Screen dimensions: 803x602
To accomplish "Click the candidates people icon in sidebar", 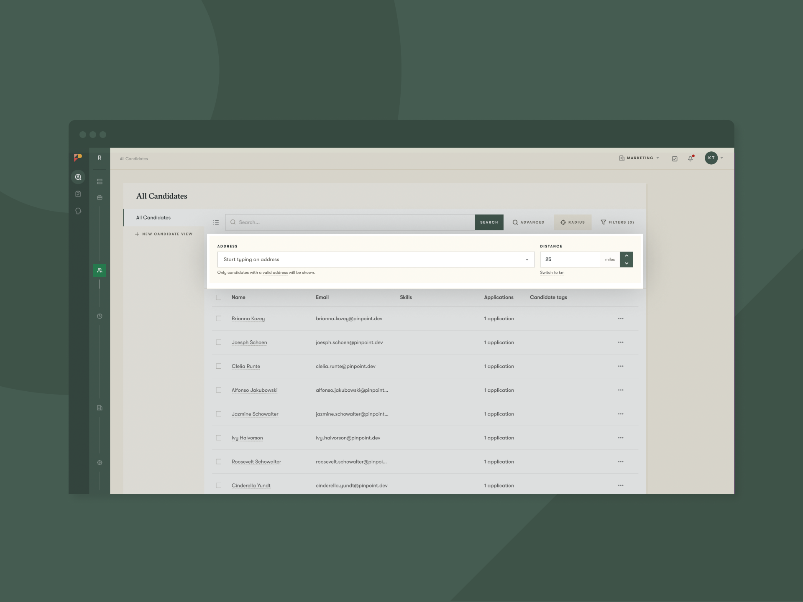I will point(100,270).
